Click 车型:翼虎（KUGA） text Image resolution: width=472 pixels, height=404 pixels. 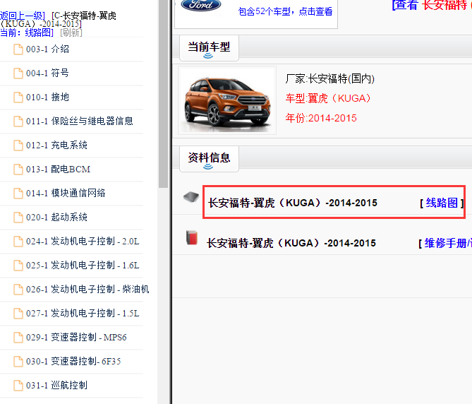(x=328, y=98)
